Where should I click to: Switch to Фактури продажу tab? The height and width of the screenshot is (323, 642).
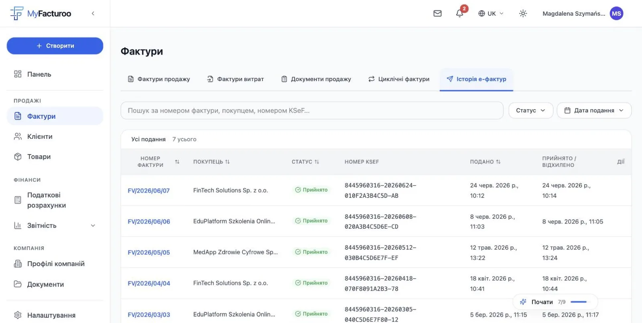(159, 79)
